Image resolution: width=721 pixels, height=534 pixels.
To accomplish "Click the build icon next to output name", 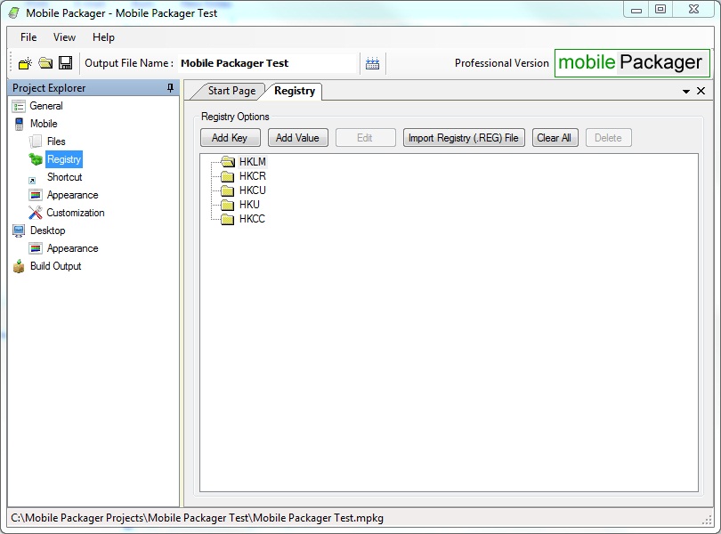I will click(372, 63).
